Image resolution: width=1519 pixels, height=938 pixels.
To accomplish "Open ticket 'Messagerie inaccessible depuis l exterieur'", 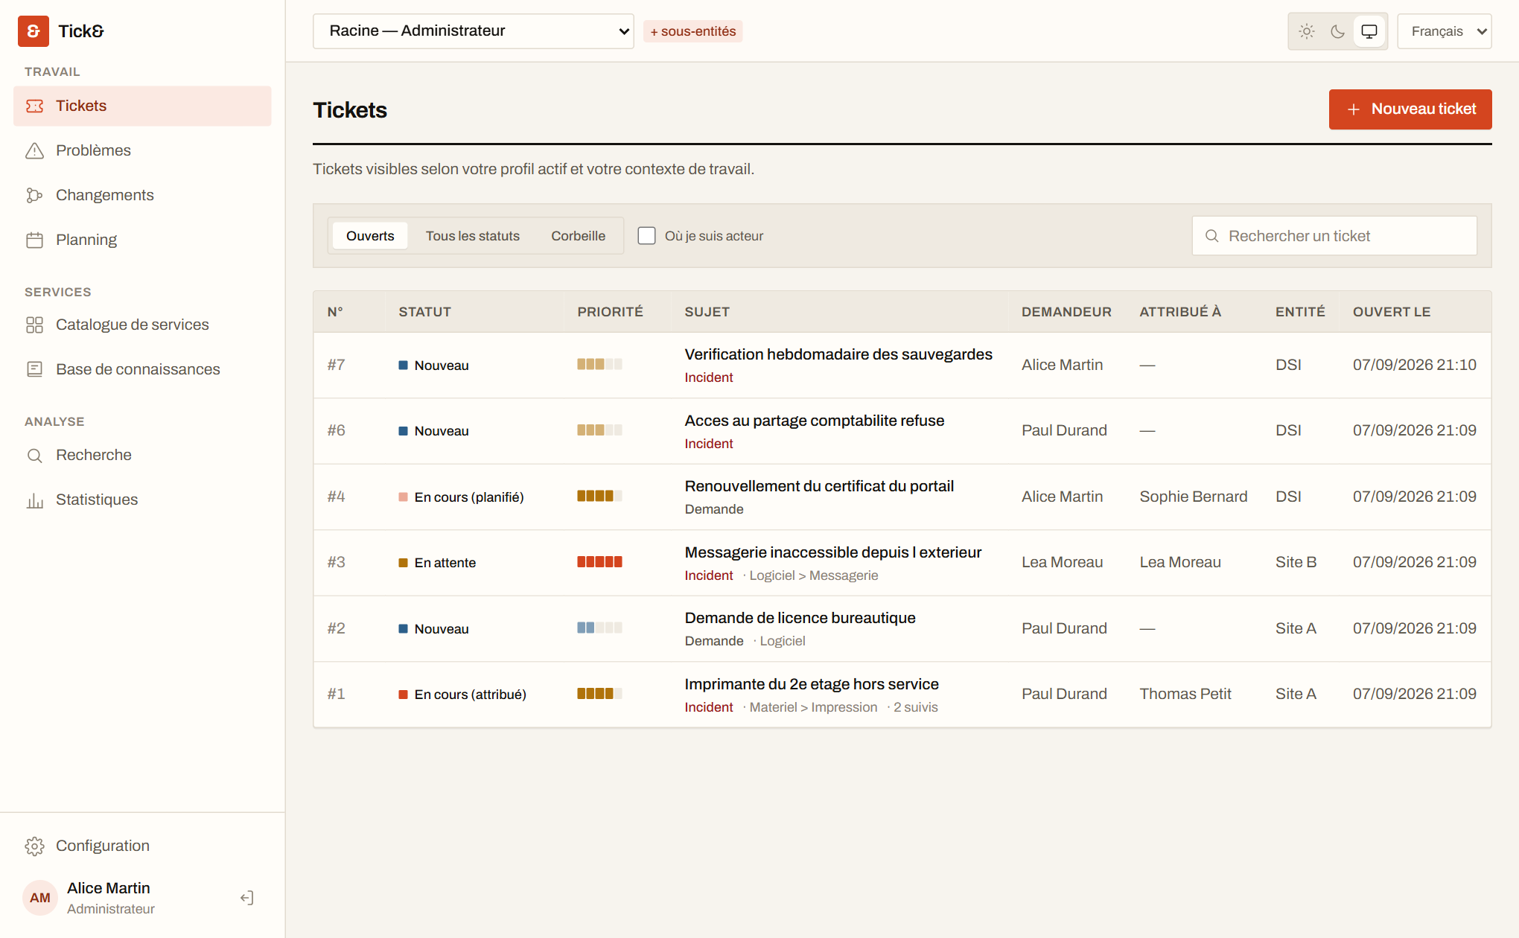I will point(833,552).
